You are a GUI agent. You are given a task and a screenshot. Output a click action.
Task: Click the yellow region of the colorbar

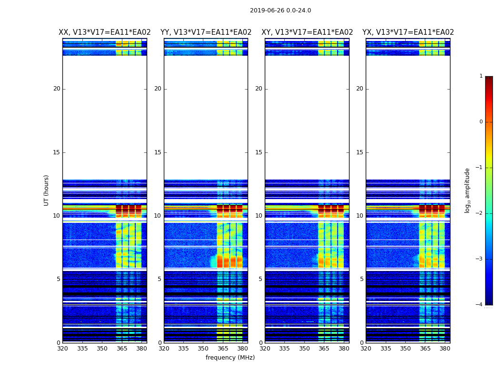(x=489, y=160)
